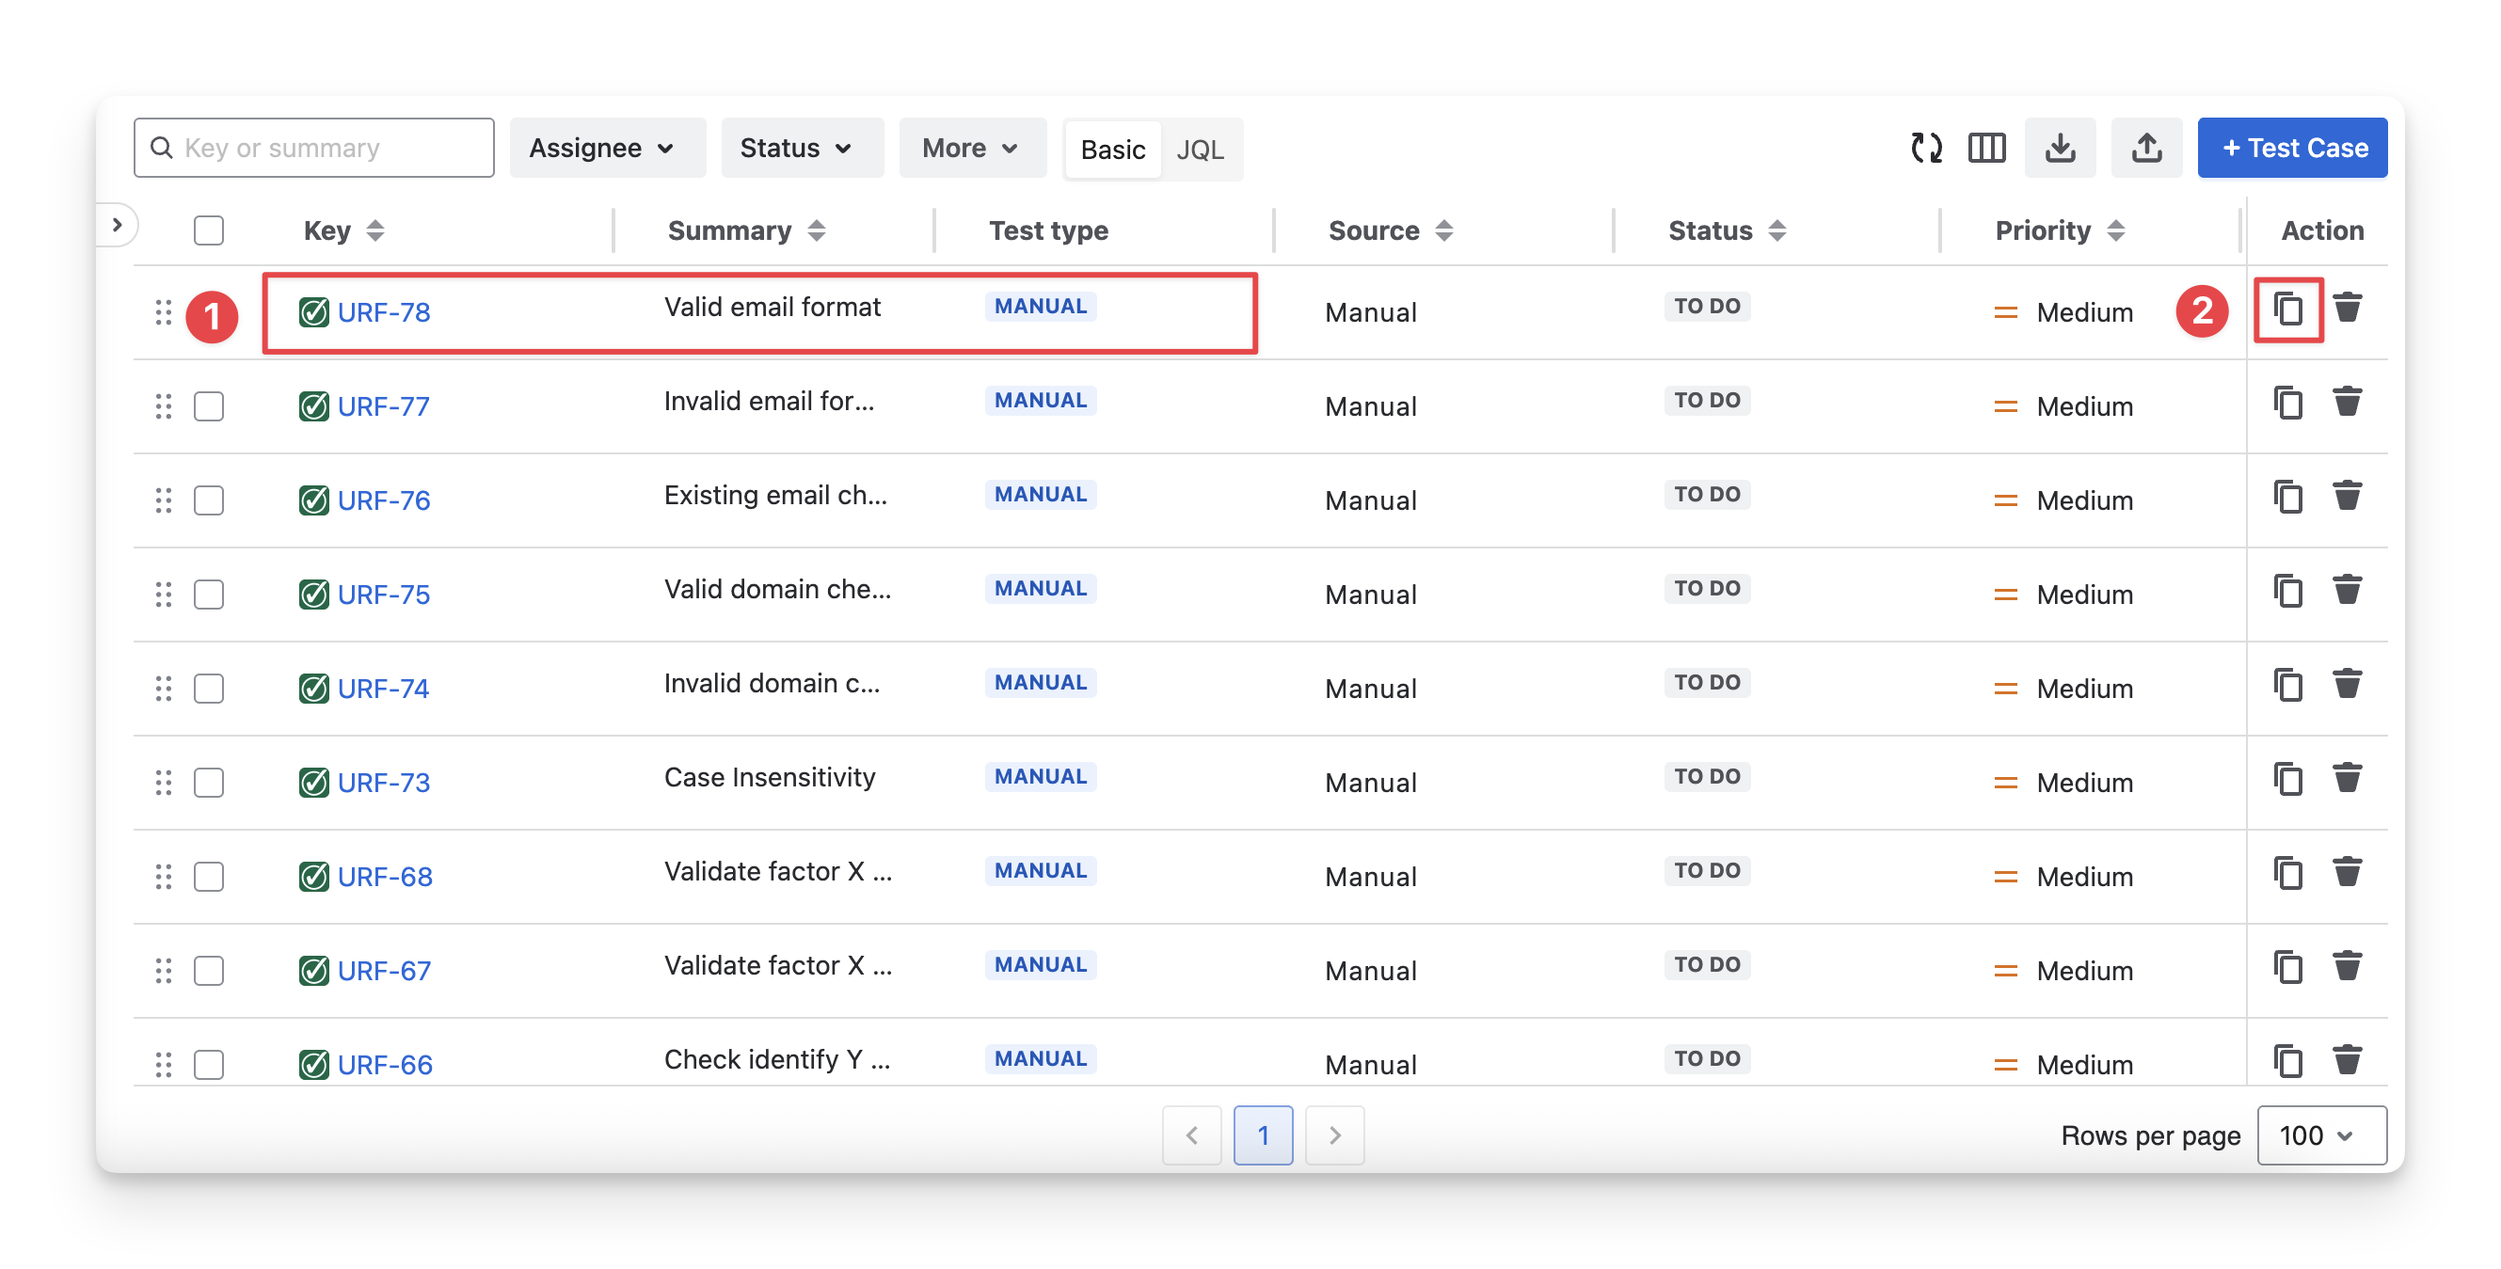
Task: Expand the Status filter dropdown
Action: (800, 148)
